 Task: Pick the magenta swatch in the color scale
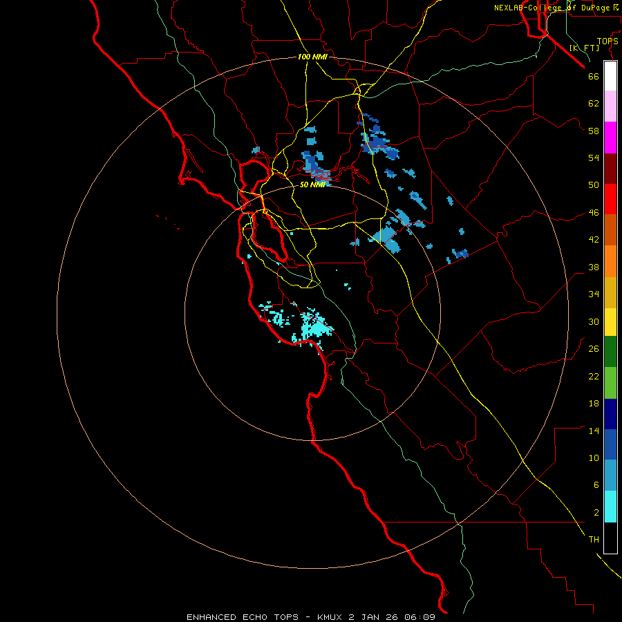[610, 138]
